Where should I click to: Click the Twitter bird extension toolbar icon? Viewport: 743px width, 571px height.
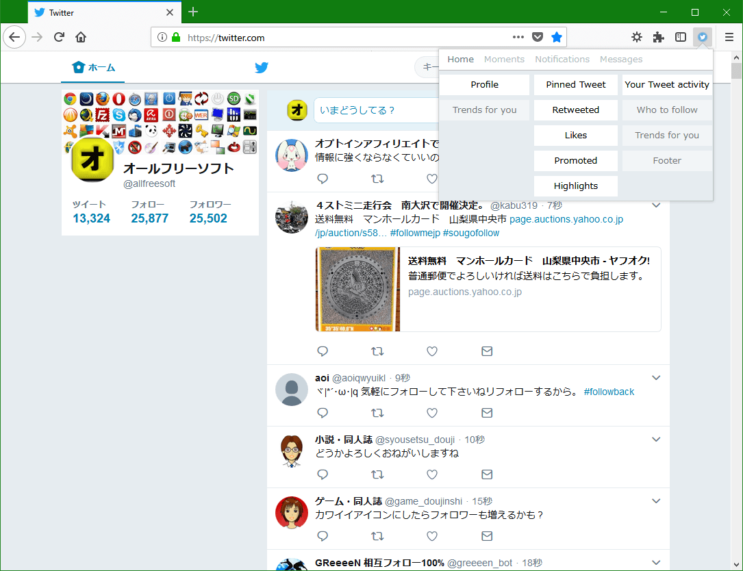(702, 37)
